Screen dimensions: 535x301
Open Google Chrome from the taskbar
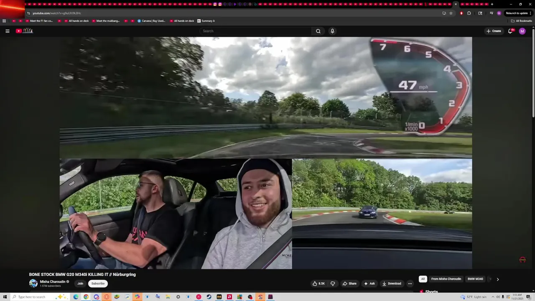click(x=86, y=297)
